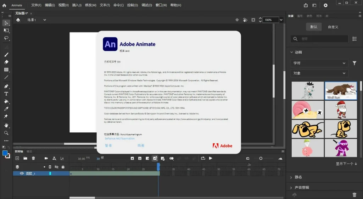Click the 鸣谢 link in About dialog
The image size is (363, 199).
point(141,145)
